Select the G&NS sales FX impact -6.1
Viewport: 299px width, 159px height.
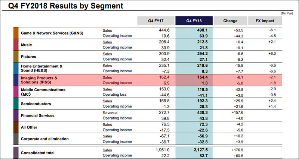click(x=272, y=30)
